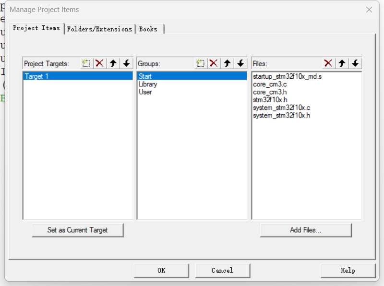Click the Add Files... button

click(x=306, y=230)
